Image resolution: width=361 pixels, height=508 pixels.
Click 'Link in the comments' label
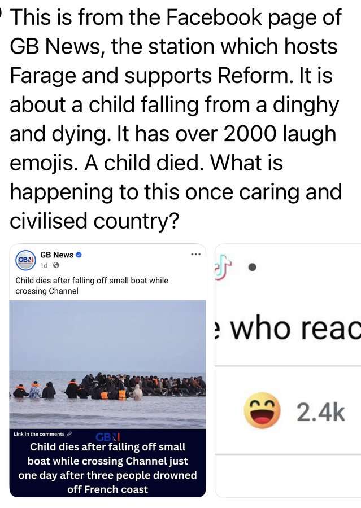[x=39, y=434]
